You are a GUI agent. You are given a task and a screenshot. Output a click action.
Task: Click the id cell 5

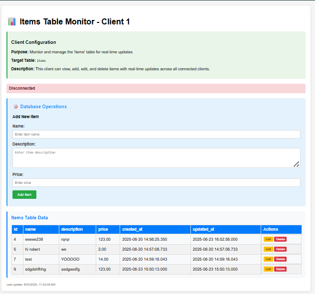point(17,249)
